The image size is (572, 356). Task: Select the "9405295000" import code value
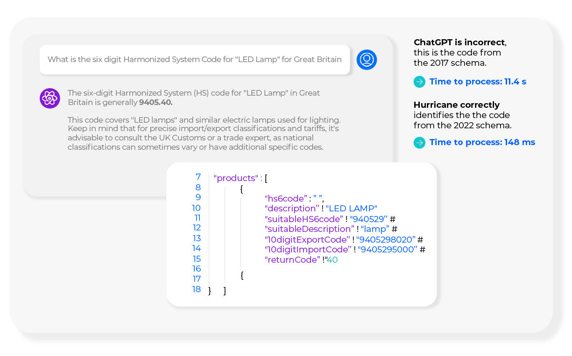tap(387, 250)
